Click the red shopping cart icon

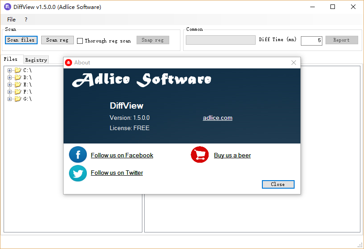coord(200,155)
